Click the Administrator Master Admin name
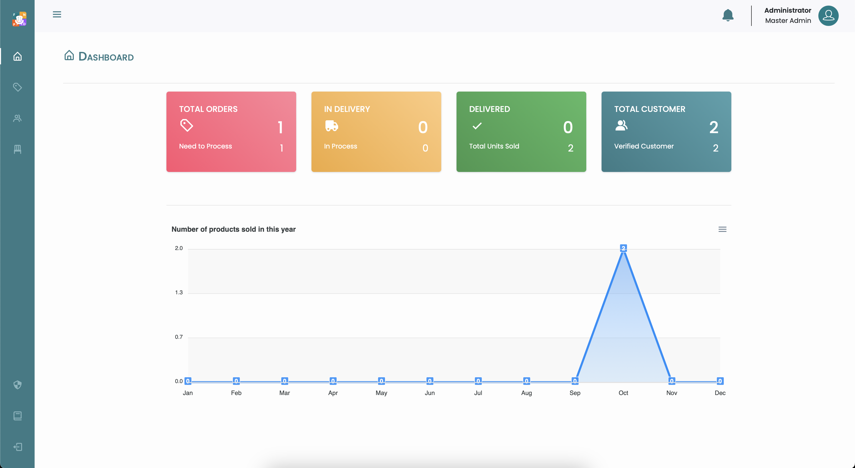The height and width of the screenshot is (468, 855). (x=787, y=16)
